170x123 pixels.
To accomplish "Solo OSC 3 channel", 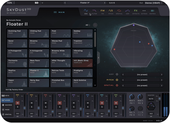I will pos(46,107).
